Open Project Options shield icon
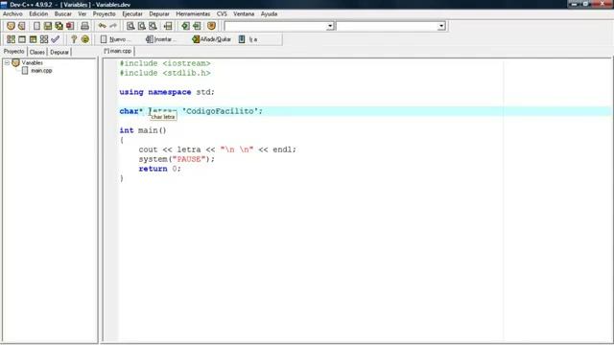 pos(211,26)
